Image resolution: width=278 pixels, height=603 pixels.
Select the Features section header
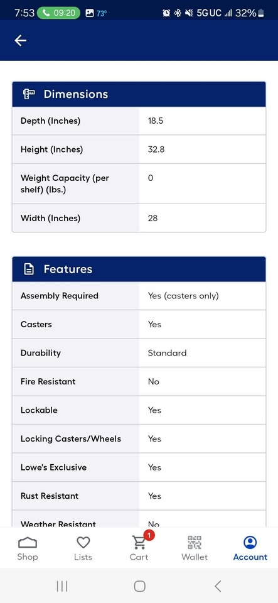pos(139,269)
